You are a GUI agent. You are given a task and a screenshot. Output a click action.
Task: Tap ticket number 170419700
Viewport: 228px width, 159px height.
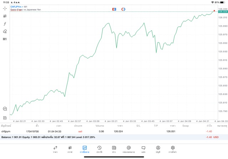32,131
